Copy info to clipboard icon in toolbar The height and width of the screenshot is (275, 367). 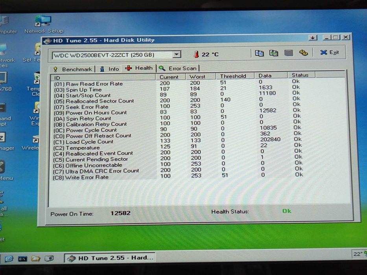[x=259, y=53]
